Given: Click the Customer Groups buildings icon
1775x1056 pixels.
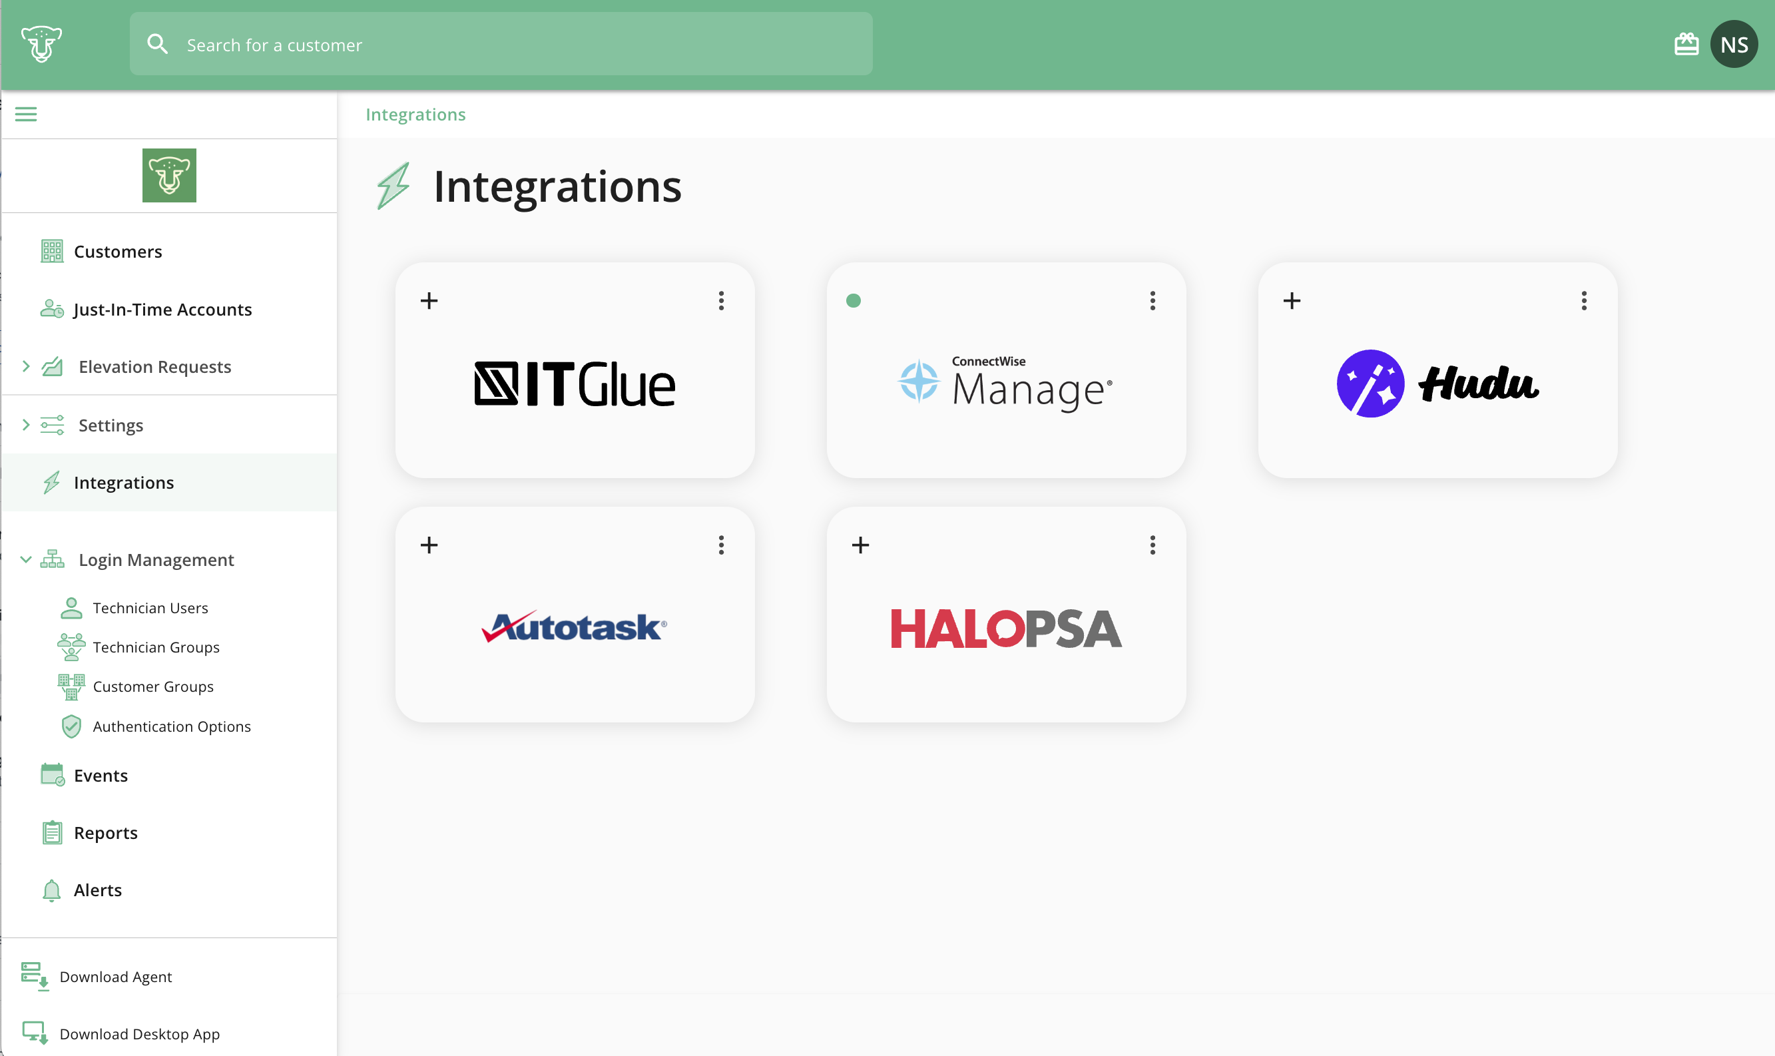Looking at the screenshot, I should [x=71, y=686].
